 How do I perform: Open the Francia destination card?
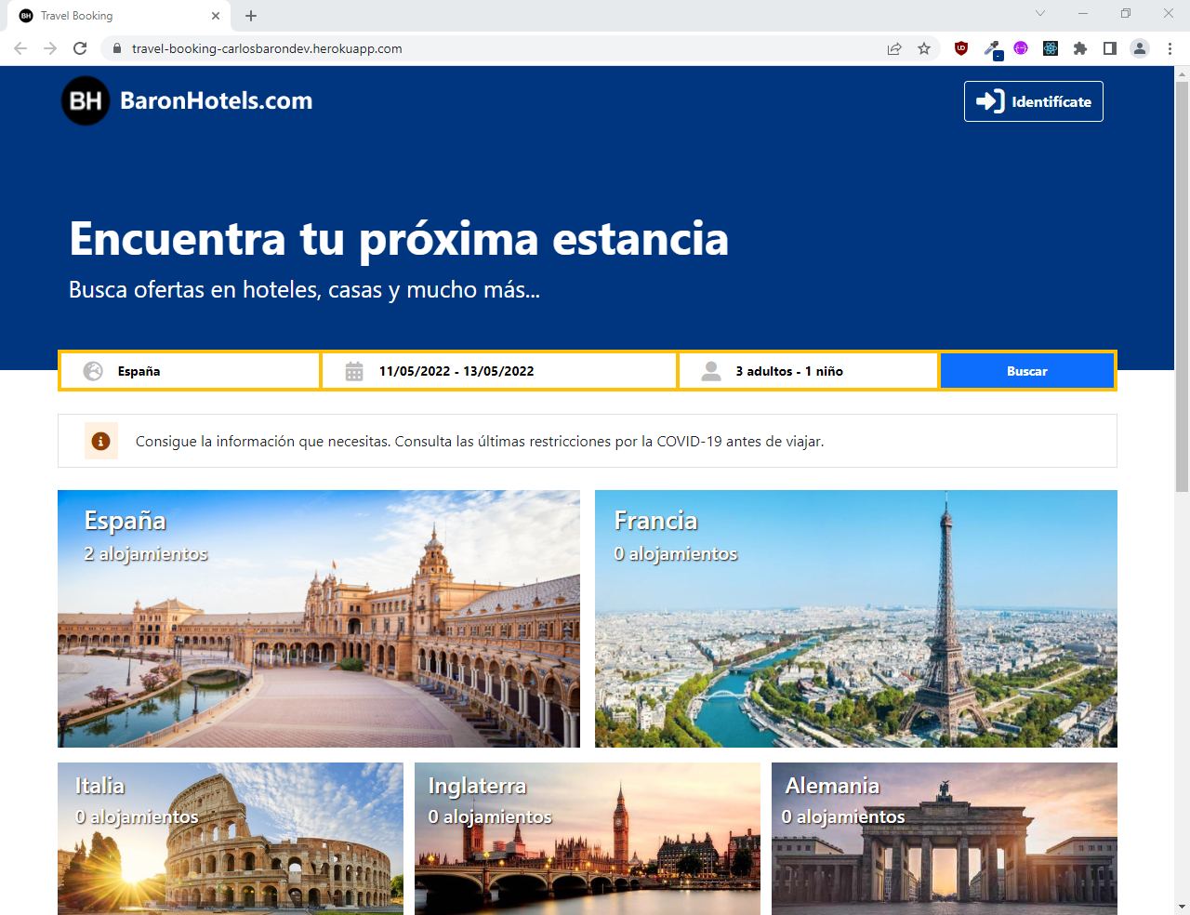[x=855, y=618]
